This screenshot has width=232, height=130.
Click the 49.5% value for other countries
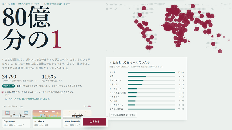(181, 109)
